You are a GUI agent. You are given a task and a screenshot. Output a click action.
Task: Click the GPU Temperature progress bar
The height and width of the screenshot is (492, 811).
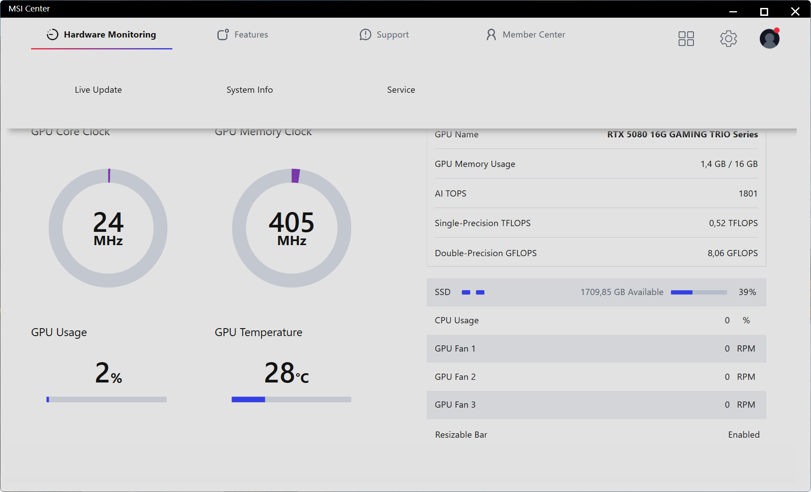coord(292,399)
